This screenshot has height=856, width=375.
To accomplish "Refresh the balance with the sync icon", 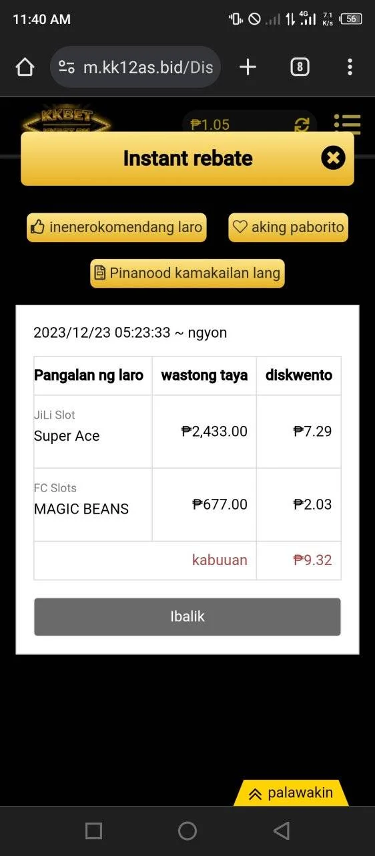I will click(302, 124).
